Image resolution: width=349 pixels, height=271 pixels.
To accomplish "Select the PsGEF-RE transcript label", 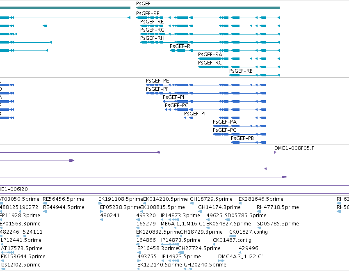I will 152,22.
